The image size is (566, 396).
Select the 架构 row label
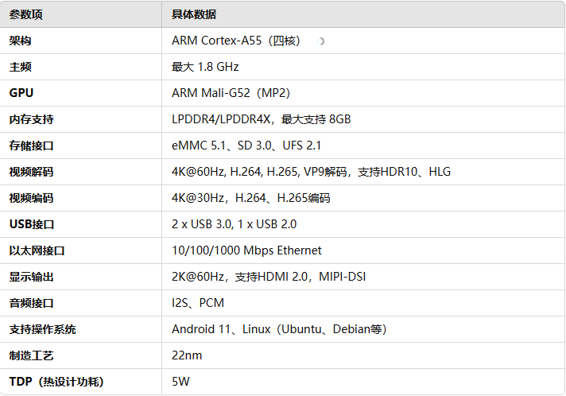tap(20, 41)
